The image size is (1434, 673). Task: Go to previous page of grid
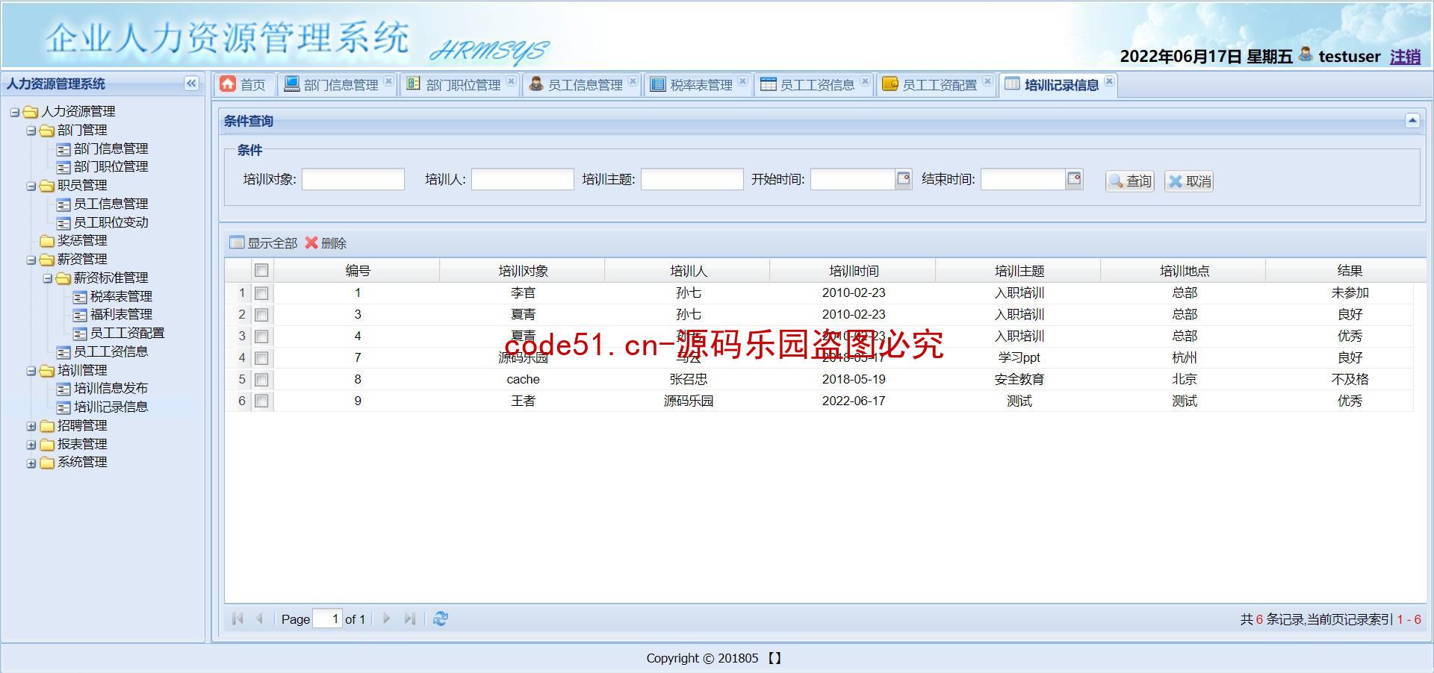259,619
